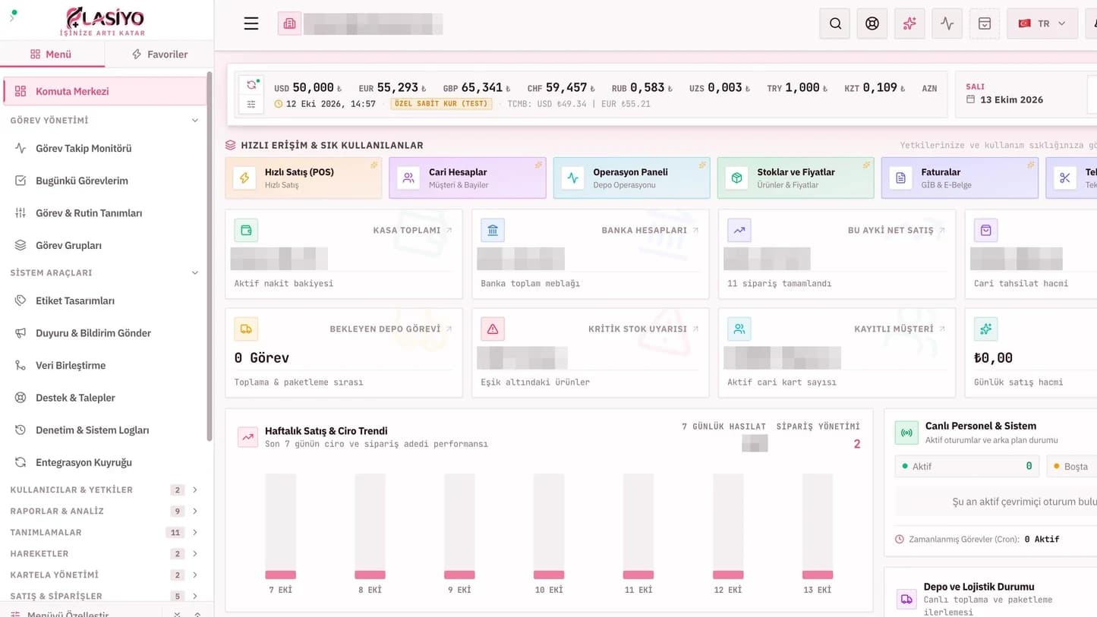The height and width of the screenshot is (617, 1097).
Task: Open the hamburger menu icon
Action: (251, 24)
